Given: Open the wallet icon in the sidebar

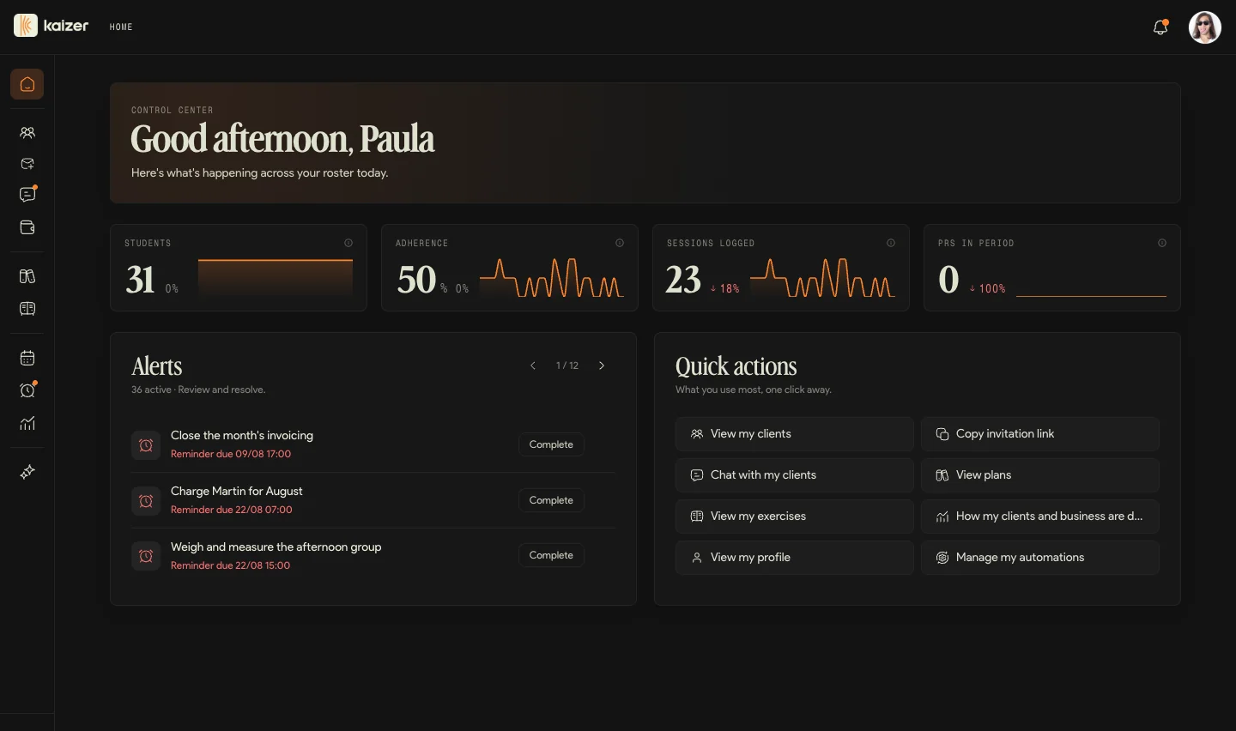Looking at the screenshot, I should point(27,227).
